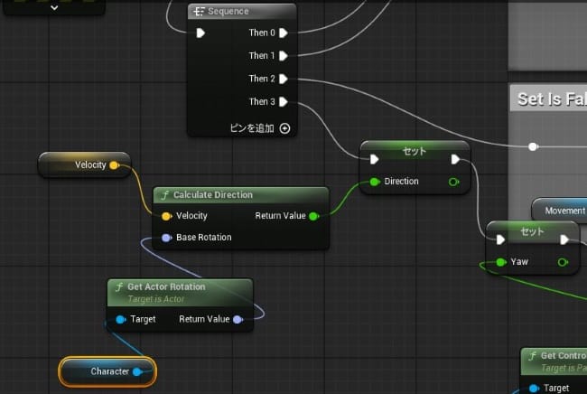587x394 pixels.
Task: Click the Then 0 execution output pin
Action: (x=284, y=33)
